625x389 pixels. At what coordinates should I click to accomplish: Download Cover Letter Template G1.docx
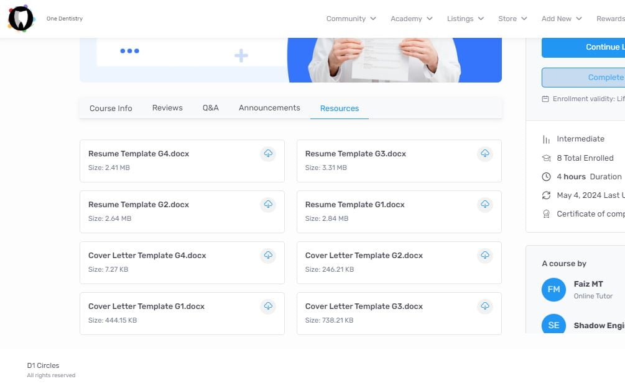pyautogui.click(x=268, y=306)
